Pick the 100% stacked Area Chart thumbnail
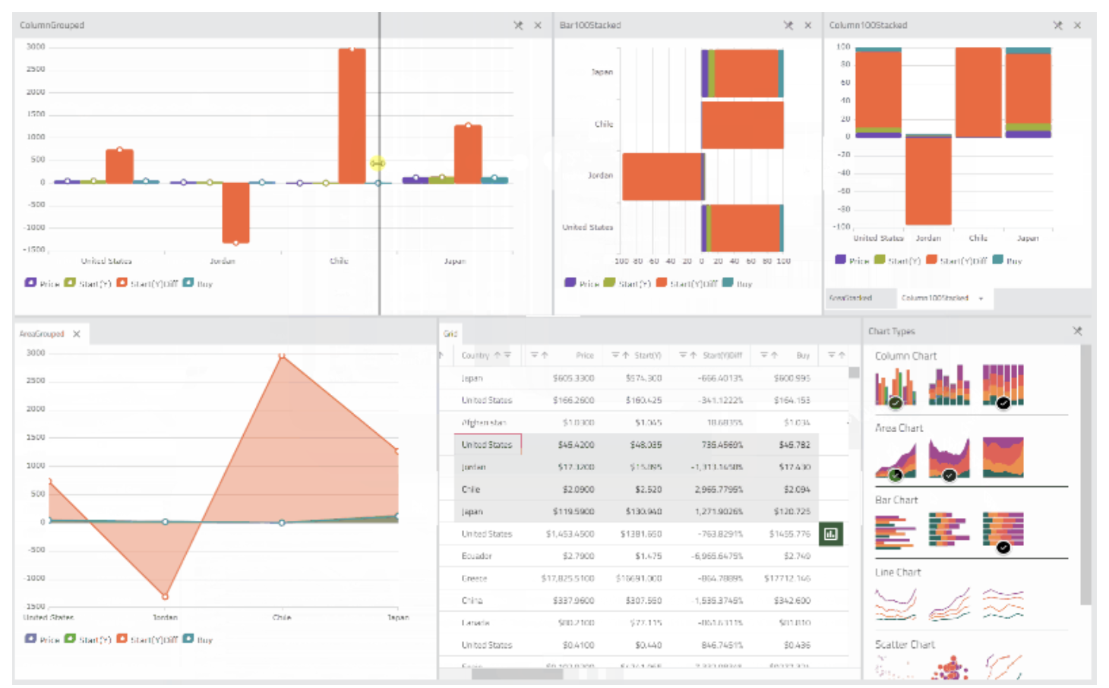 (1003, 458)
